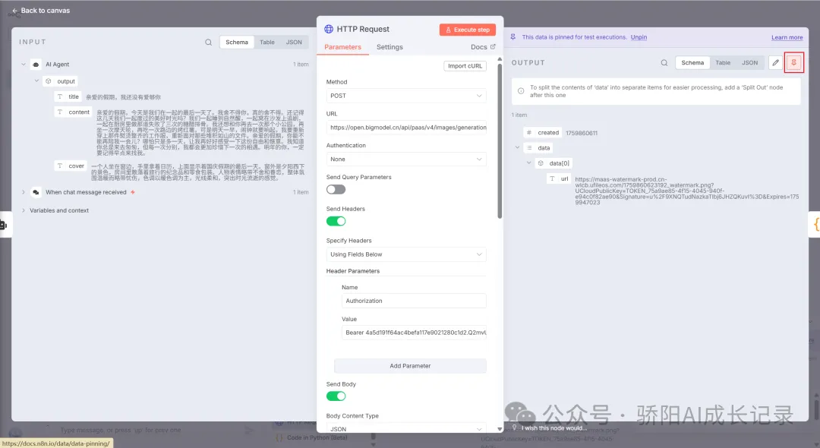The image size is (820, 448).
Task: Open search in the INPUT panel
Action: 209,43
